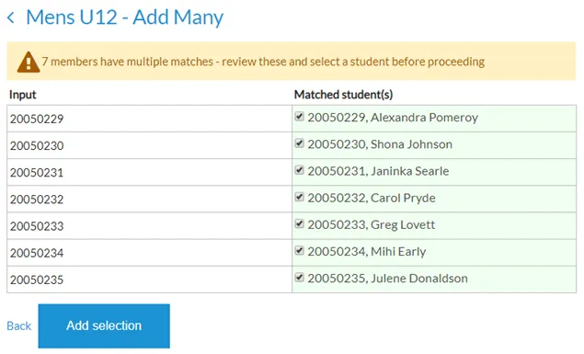584x354 pixels.
Task: Select input cell 20050230
Action: coord(149,145)
